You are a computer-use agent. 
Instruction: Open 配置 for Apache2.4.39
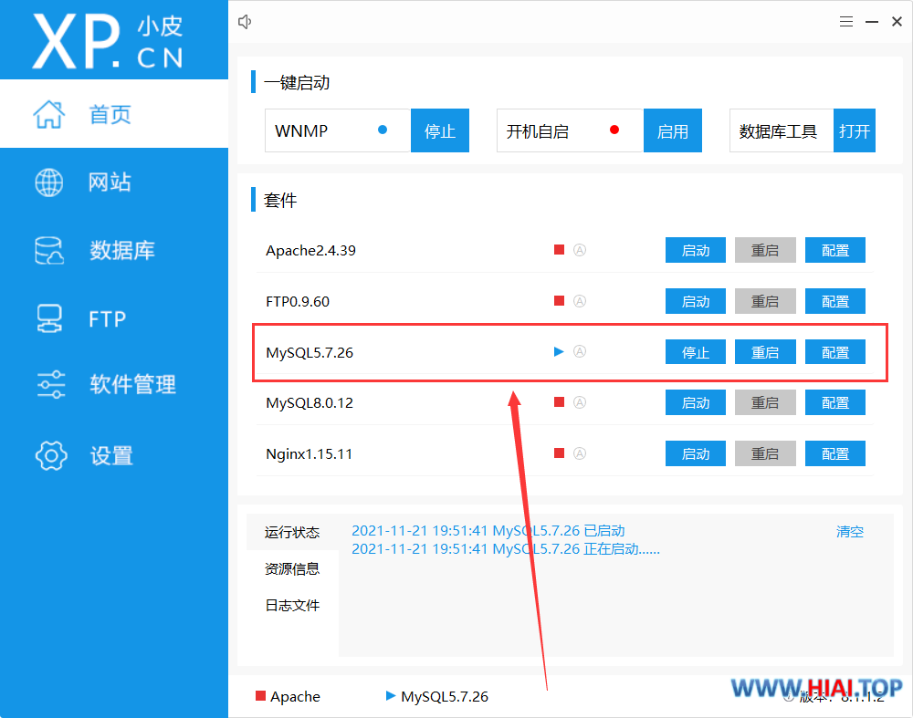835,250
